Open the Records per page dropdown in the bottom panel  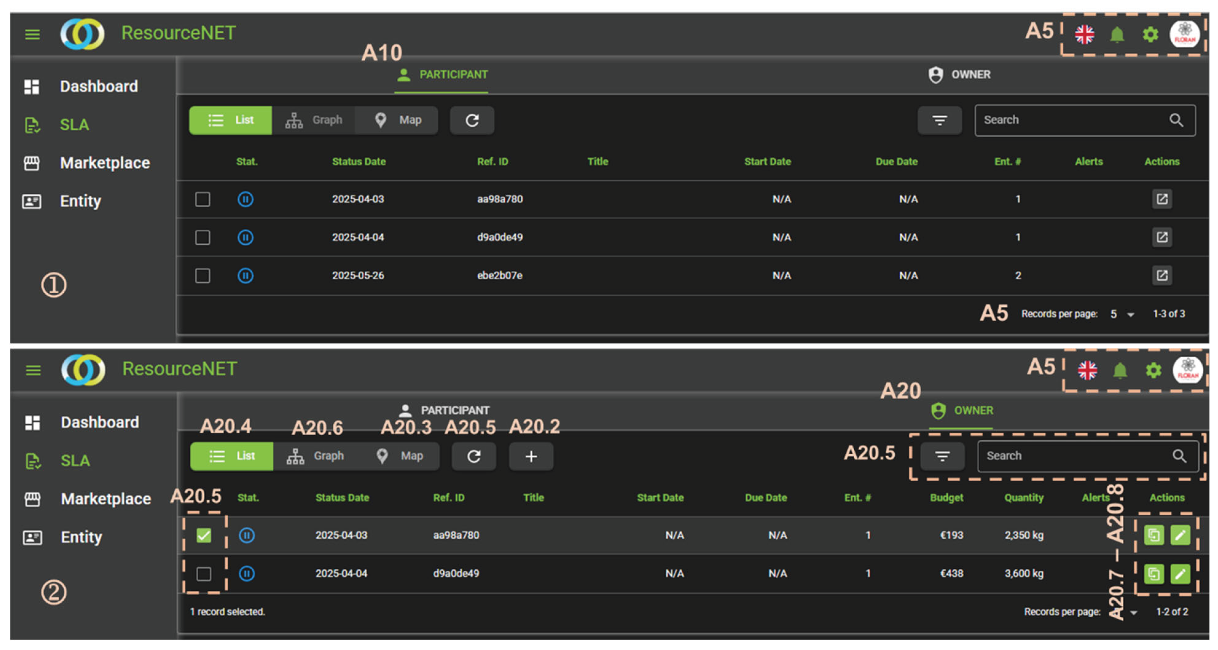(x=1133, y=613)
